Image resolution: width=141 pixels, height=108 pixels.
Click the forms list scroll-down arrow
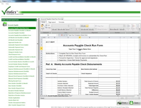tap(38, 106)
